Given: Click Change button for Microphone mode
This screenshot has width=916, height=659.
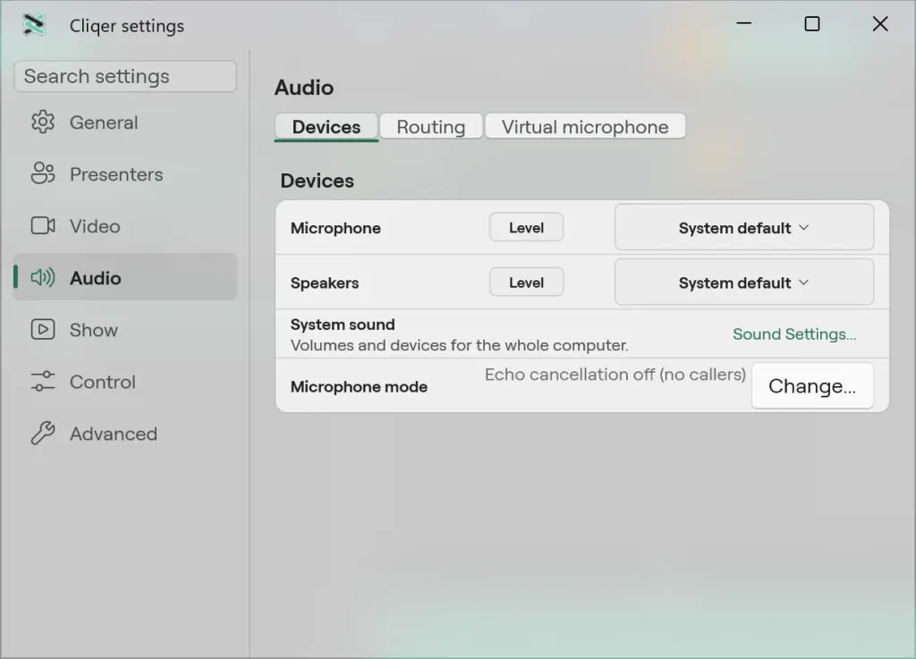Looking at the screenshot, I should 812,385.
